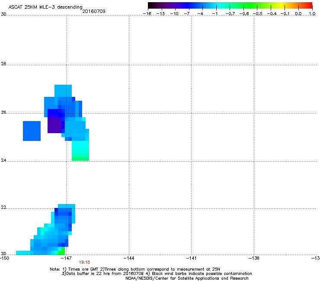Click the isolated blue data square west of -147

(x=32, y=131)
